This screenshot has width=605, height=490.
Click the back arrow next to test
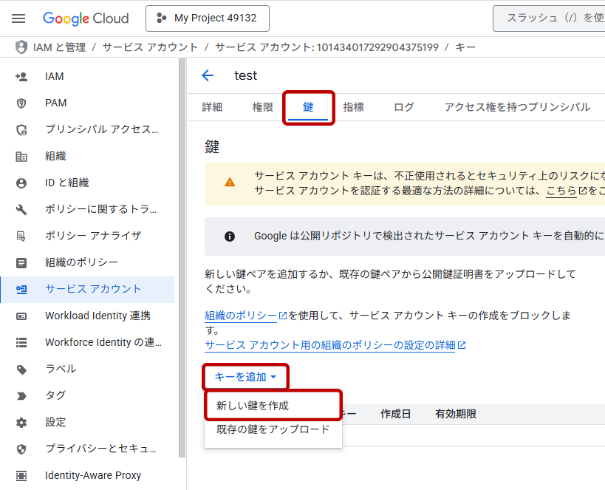(x=208, y=75)
